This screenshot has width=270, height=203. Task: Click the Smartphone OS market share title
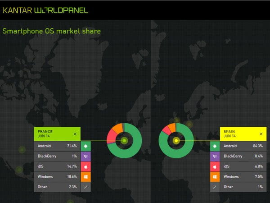click(52, 31)
